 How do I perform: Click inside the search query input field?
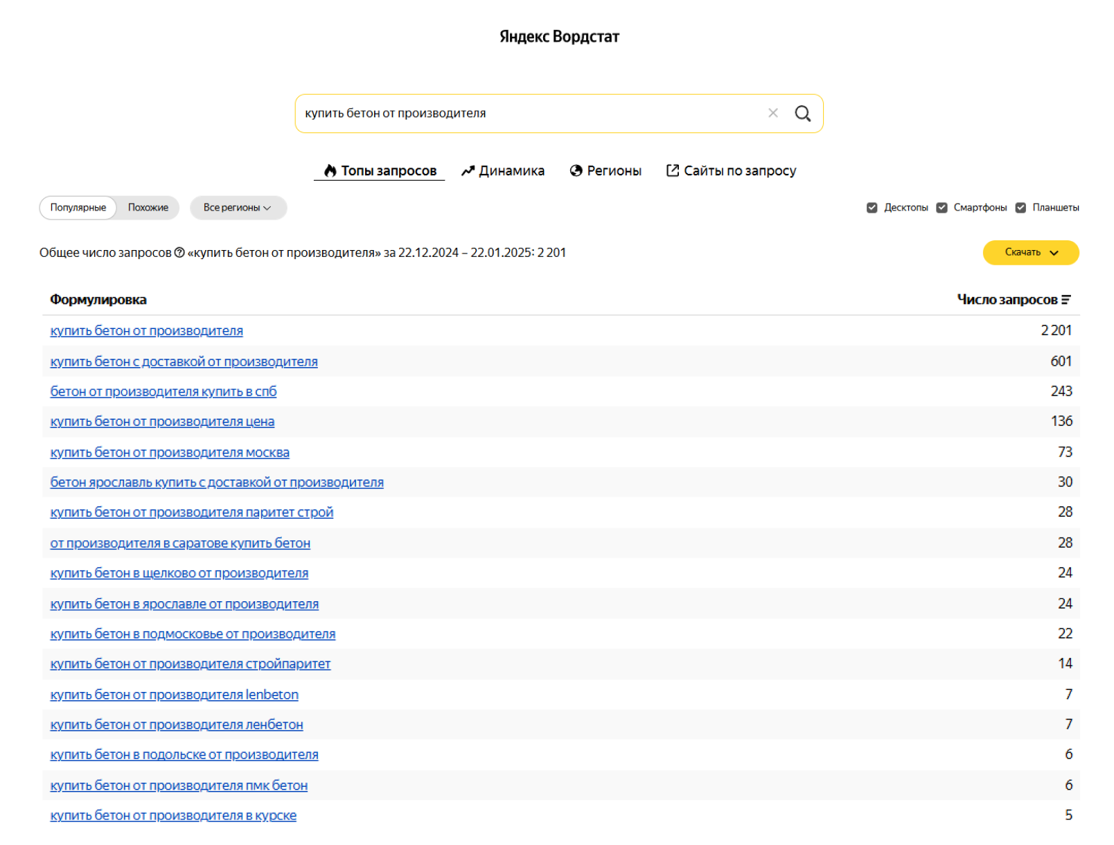[x=485, y=113]
